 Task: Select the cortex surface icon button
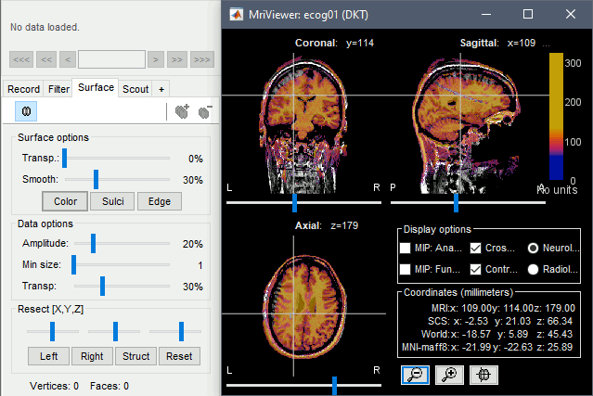28,111
